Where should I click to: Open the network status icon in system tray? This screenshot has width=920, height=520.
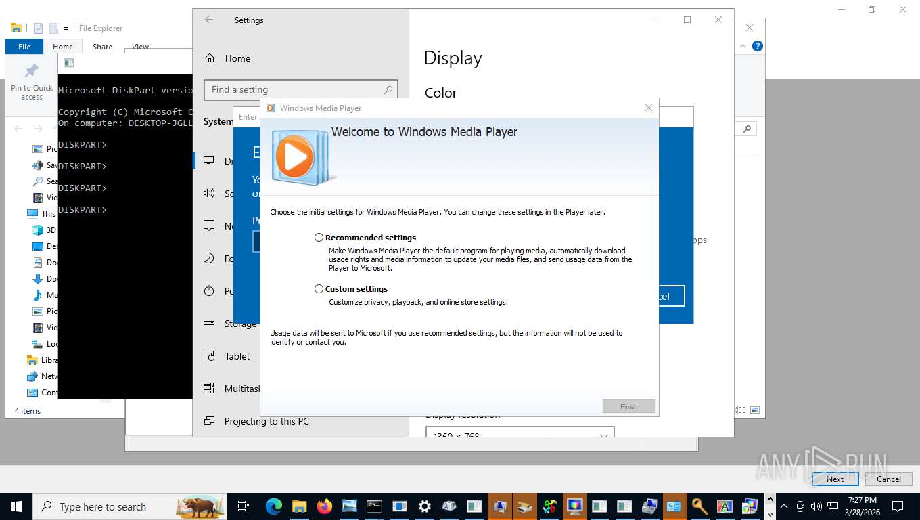833,506
